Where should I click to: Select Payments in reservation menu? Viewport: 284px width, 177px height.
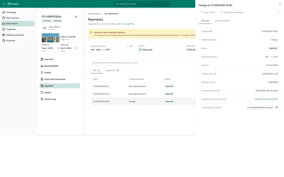coord(59,86)
